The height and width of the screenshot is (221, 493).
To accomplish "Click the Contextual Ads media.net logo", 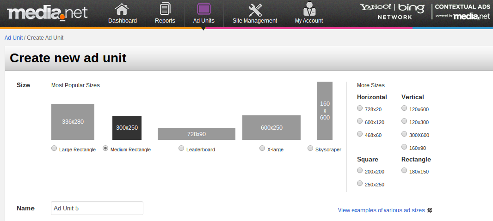I will click(x=462, y=12).
